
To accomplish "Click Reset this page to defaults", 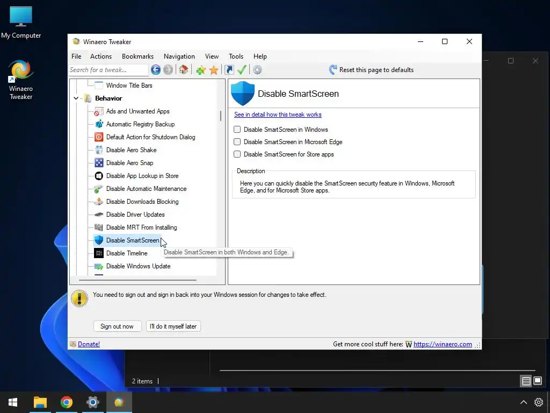I will (372, 70).
